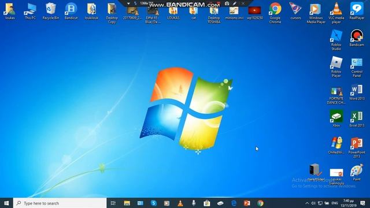370x208 pixels.
Task: Expand the Bandicam bar dropdown arrow
Action: 128,3
